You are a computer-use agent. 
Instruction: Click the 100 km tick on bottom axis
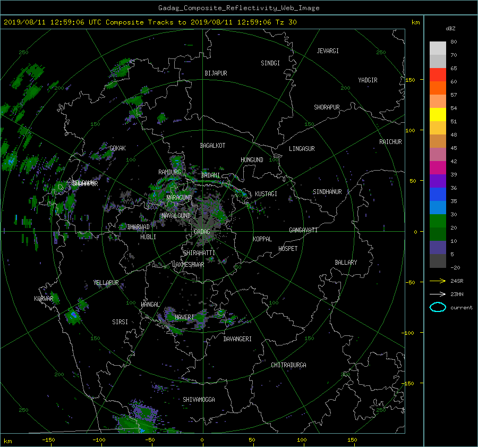click(x=302, y=440)
